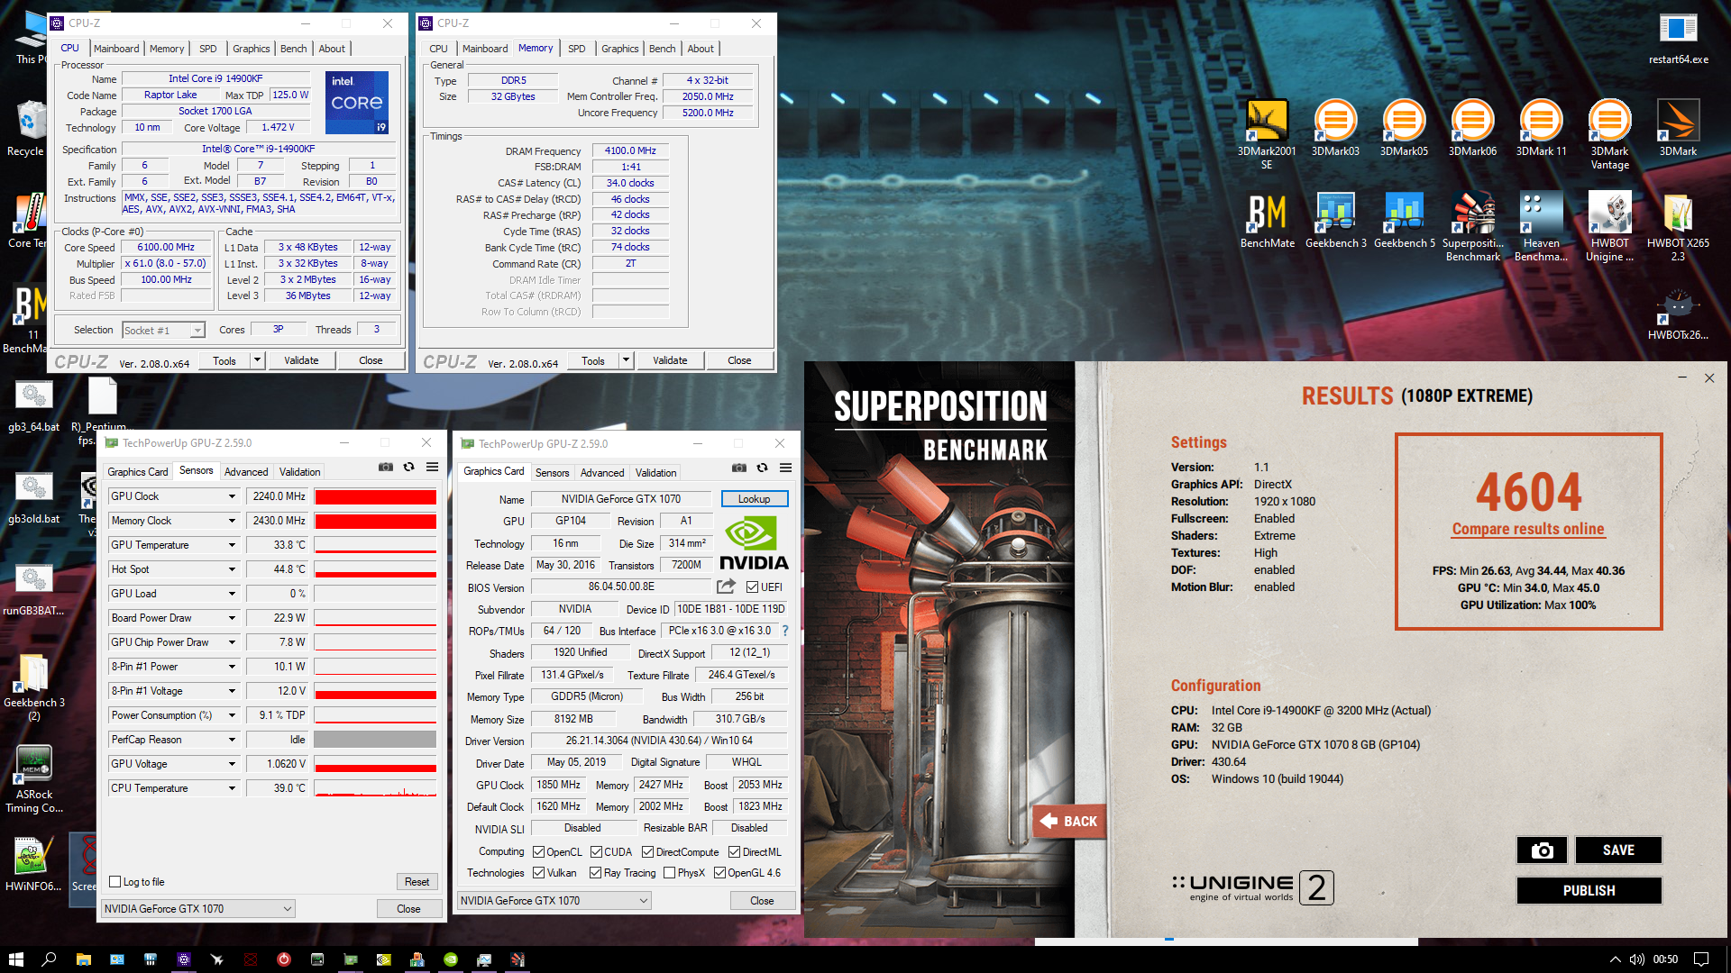Click Compare results online link
Viewport: 1731px width, 973px height.
coord(1527,529)
